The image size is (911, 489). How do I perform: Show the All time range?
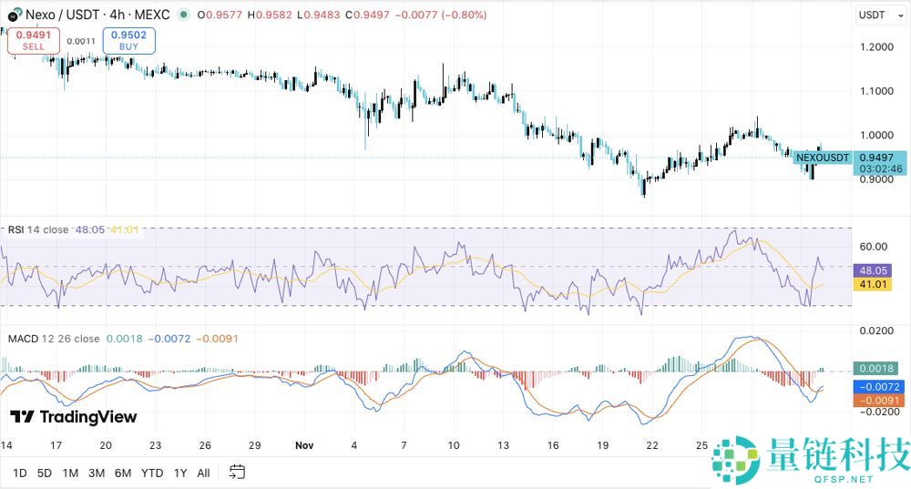coord(203,473)
